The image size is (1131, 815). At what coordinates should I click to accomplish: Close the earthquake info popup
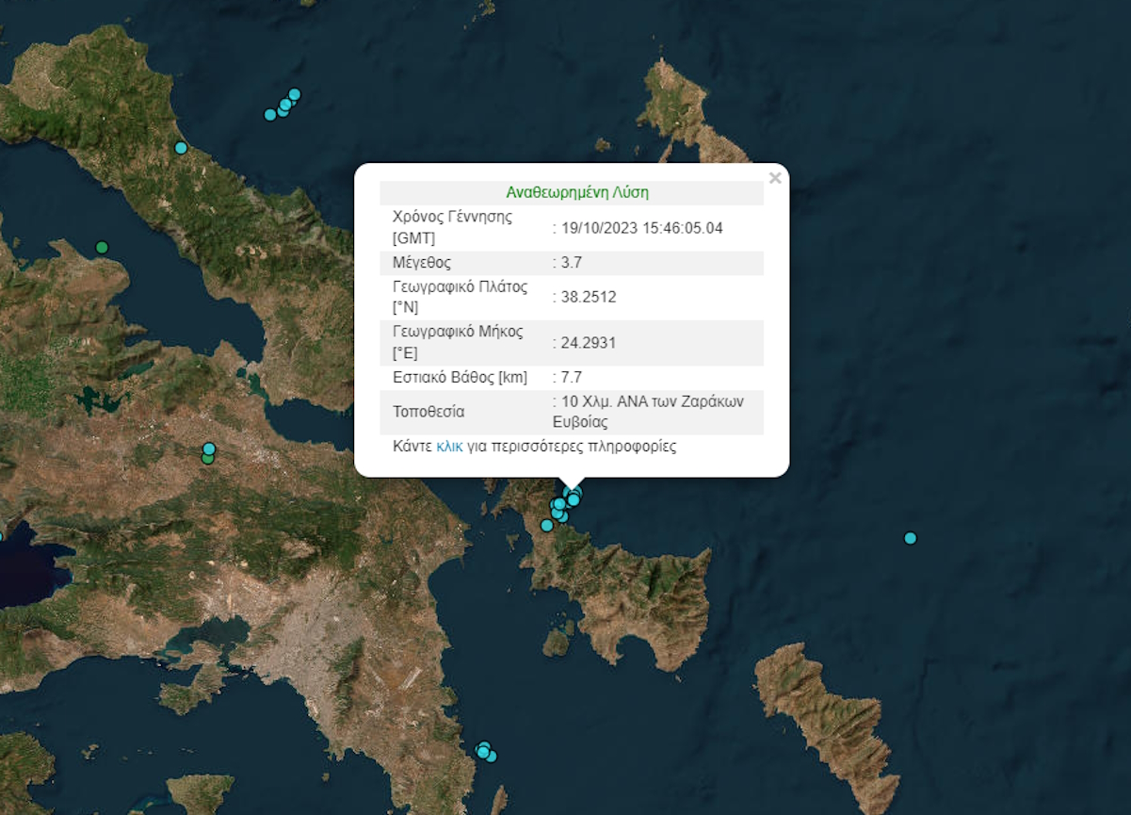[775, 178]
